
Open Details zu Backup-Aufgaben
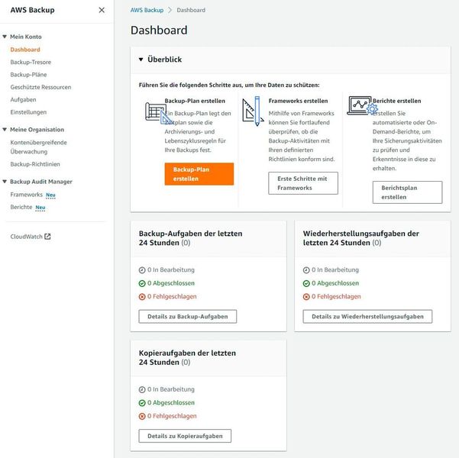(x=188, y=317)
